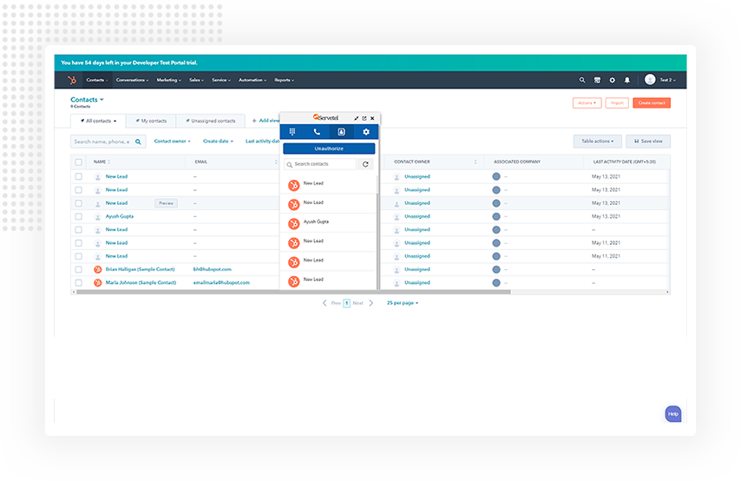Click the horizontal table scrollbar

[x=293, y=293]
